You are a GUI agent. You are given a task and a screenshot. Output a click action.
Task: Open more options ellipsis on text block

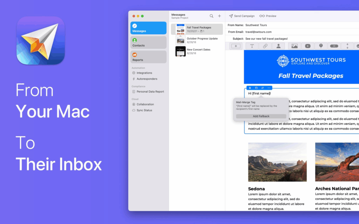[269, 88]
